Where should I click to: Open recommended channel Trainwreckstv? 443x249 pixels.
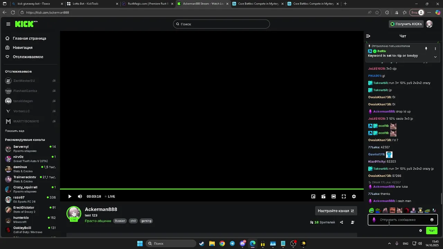point(30,179)
